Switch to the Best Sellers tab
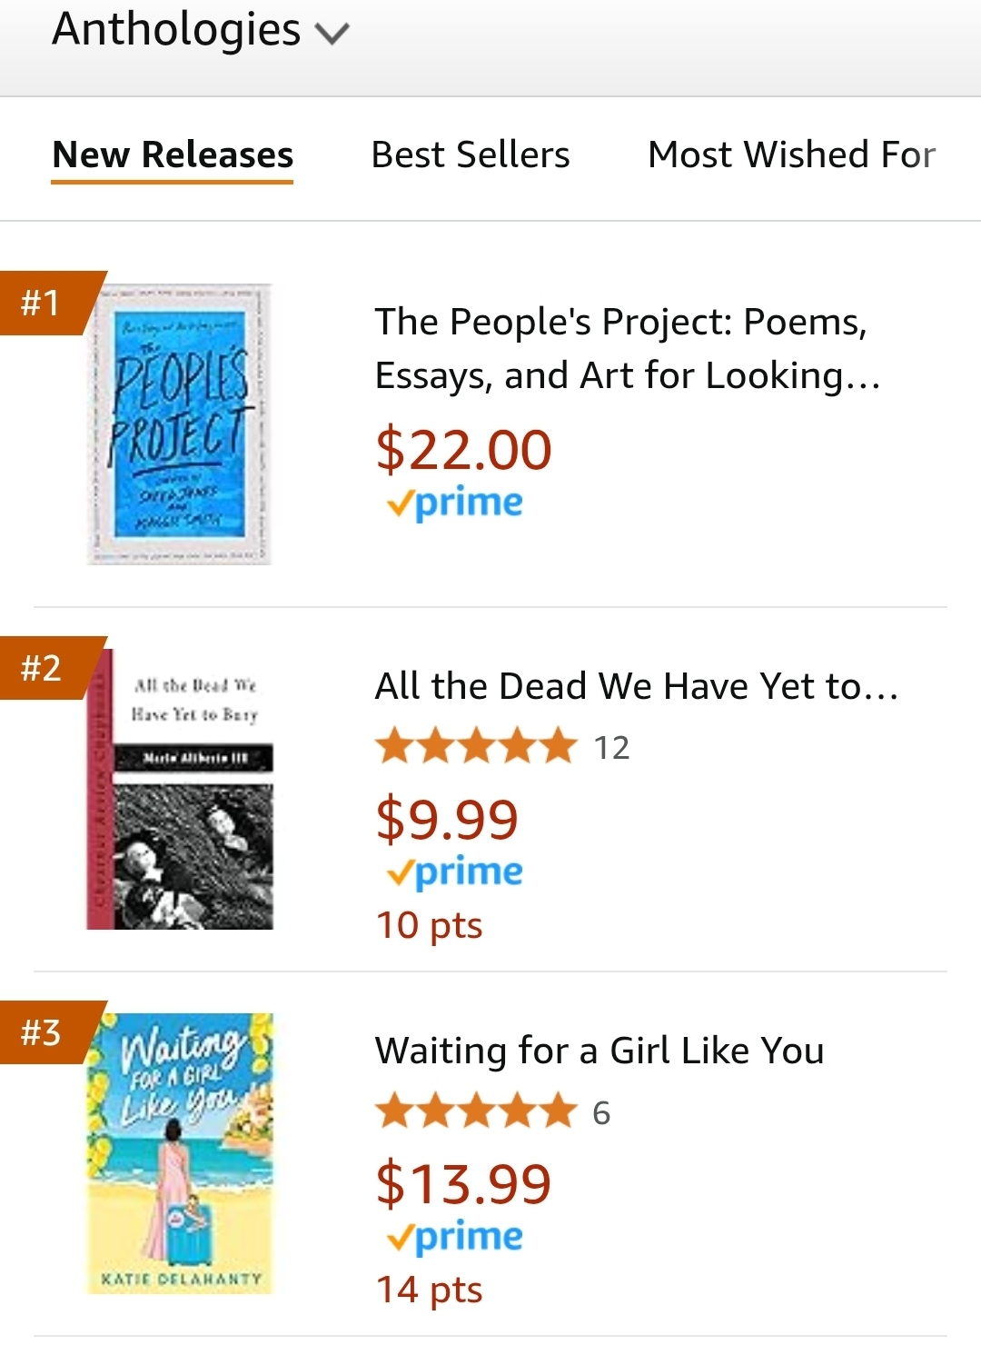The image size is (981, 1345). coord(471,155)
